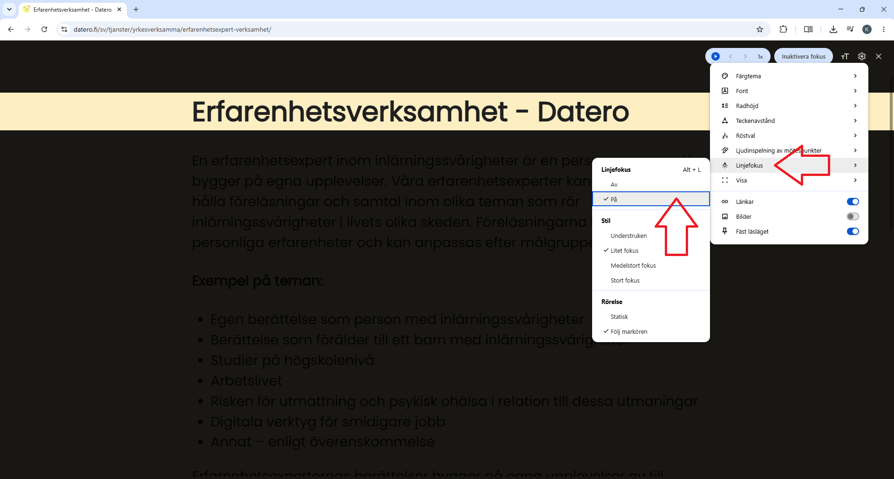The image size is (894, 479).
Task: Click the reading mode settings gear
Action: [862, 56]
